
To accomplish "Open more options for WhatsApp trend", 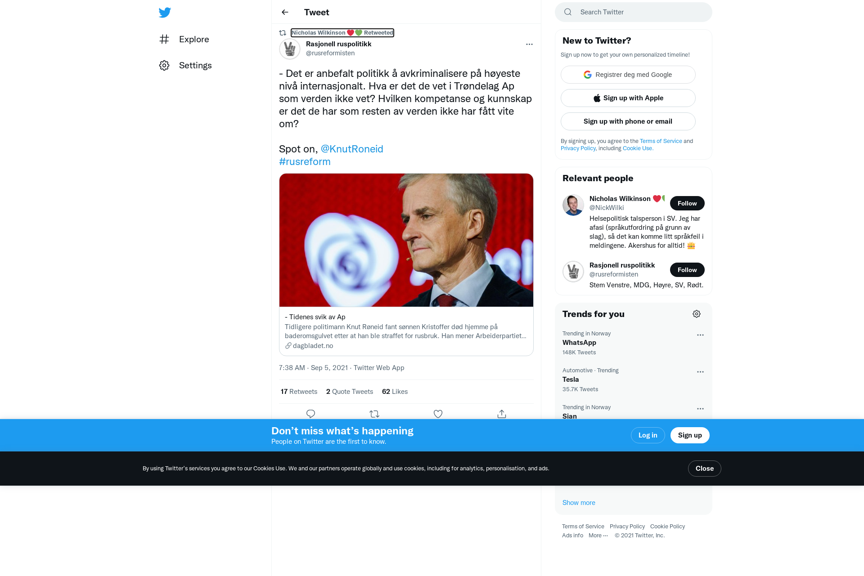I will pos(700,335).
